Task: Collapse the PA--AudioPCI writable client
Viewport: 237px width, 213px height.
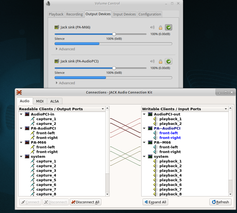Action: [144, 128]
